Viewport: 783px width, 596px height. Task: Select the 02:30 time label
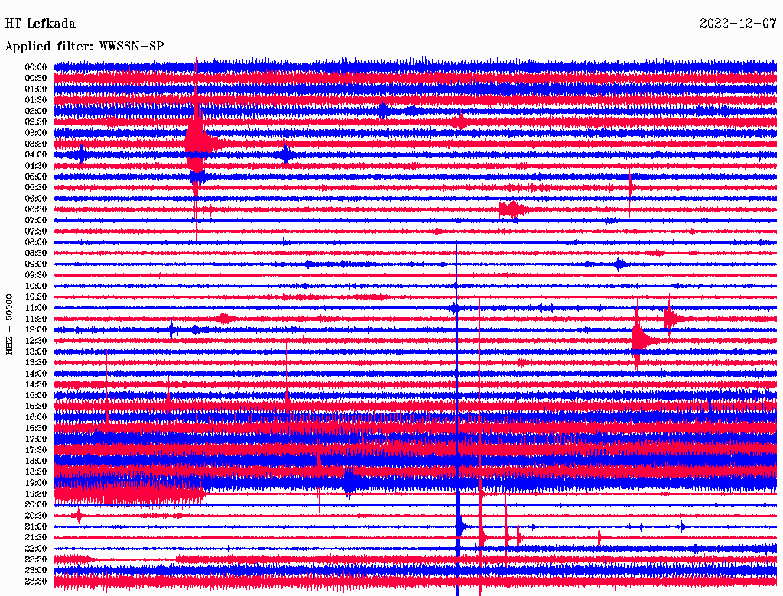pyautogui.click(x=35, y=122)
